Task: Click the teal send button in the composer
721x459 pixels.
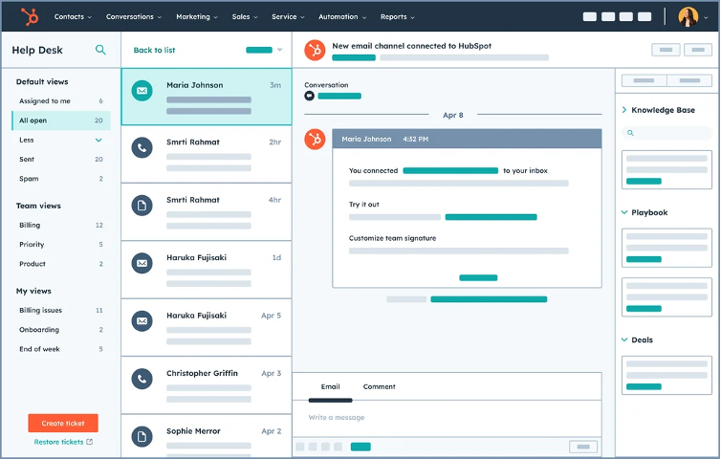Action: click(x=360, y=447)
